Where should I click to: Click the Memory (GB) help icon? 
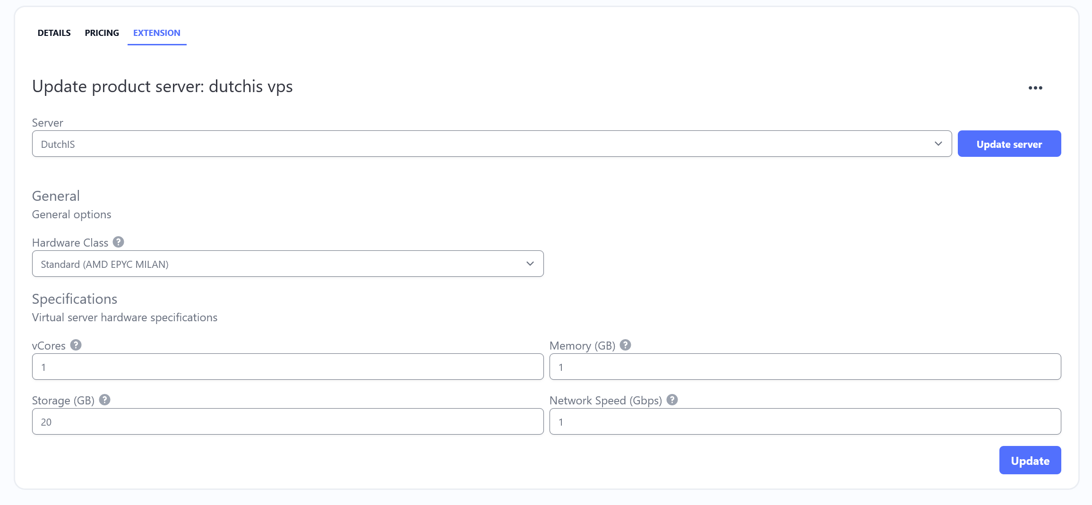625,345
